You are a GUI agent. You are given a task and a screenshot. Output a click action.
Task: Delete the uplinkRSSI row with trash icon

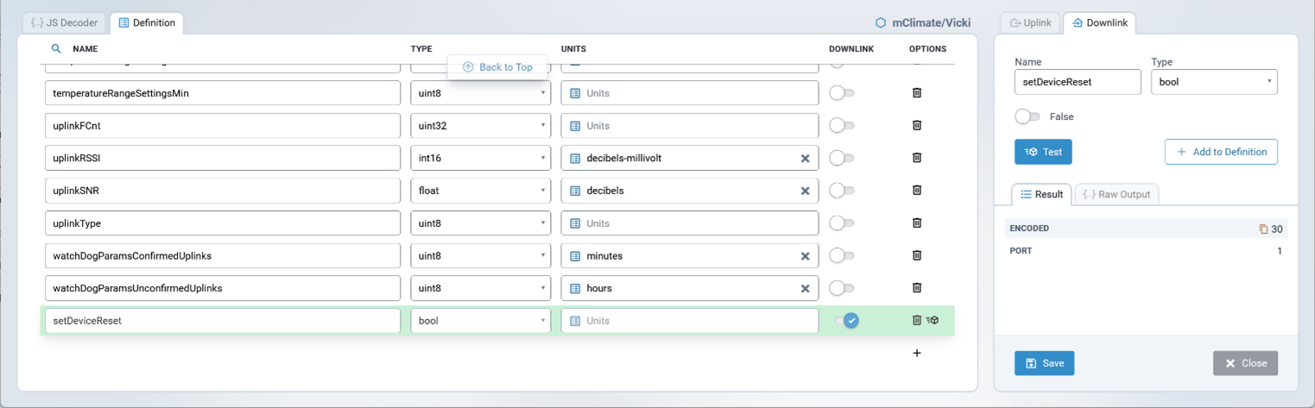[917, 158]
